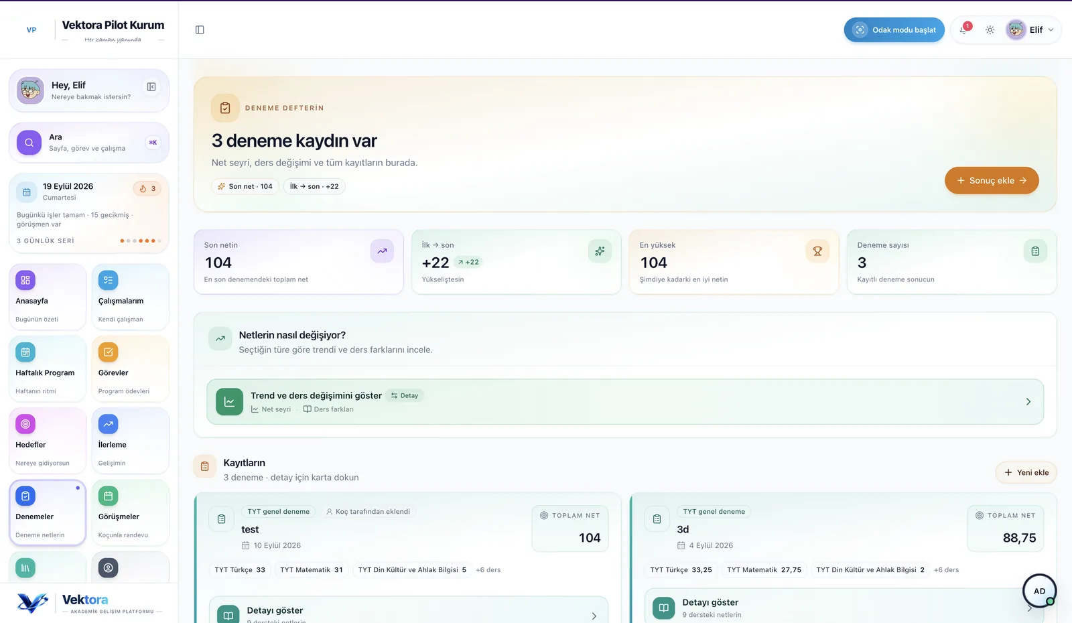Open Görevler page

(x=130, y=368)
